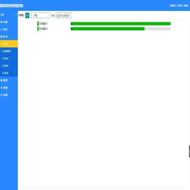This screenshot has height=190, width=190.
Task: Click the dropdown's arrow indicator
Action: (x=49, y=16)
